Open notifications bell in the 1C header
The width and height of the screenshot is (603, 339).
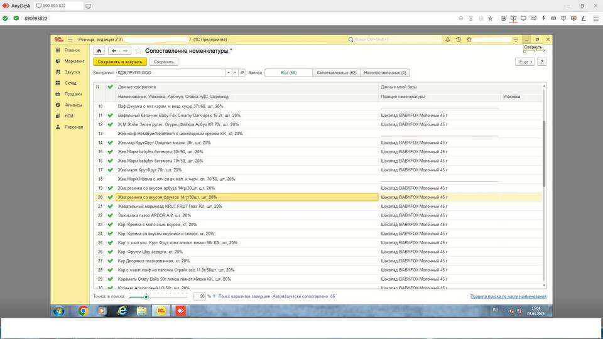click(448, 40)
